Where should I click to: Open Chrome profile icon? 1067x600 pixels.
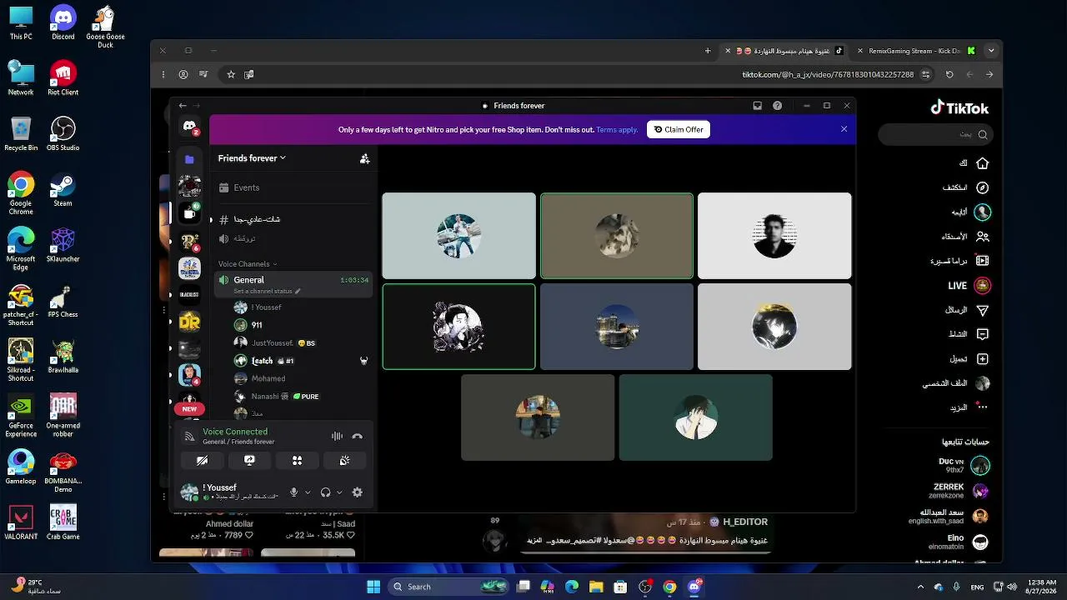tap(183, 74)
